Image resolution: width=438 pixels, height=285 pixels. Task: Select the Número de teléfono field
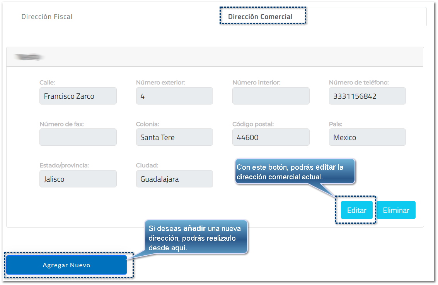367,96
